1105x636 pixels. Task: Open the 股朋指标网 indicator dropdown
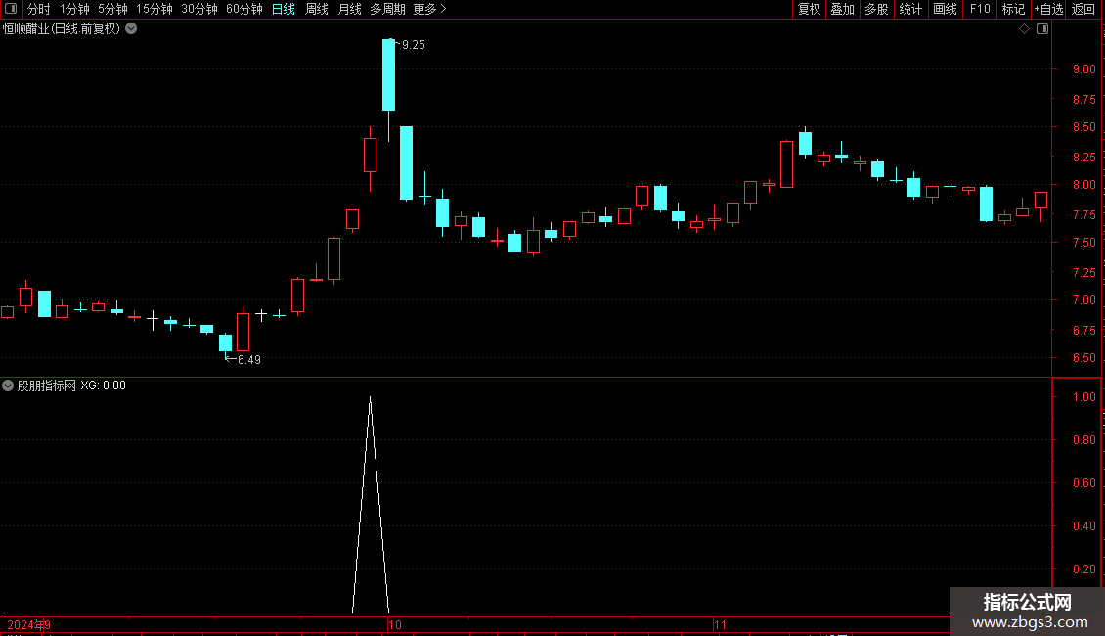point(8,386)
